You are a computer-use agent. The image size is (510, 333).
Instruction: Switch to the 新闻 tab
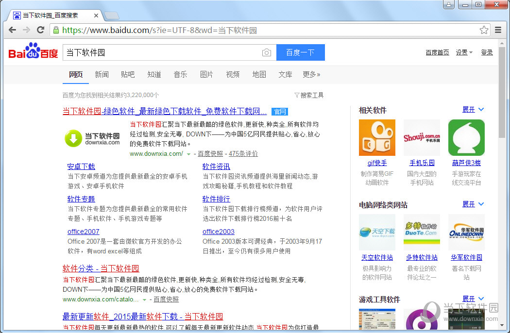pos(102,74)
